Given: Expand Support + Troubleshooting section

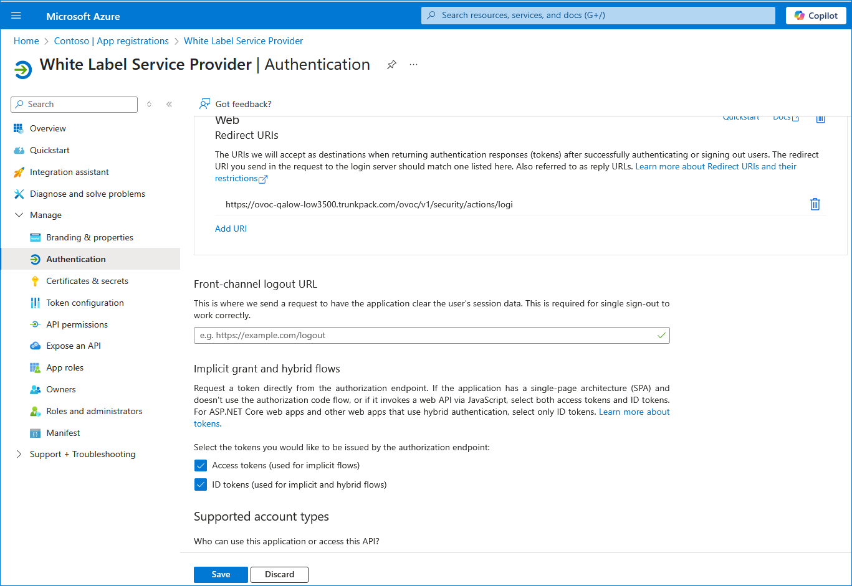Looking at the screenshot, I should point(19,454).
